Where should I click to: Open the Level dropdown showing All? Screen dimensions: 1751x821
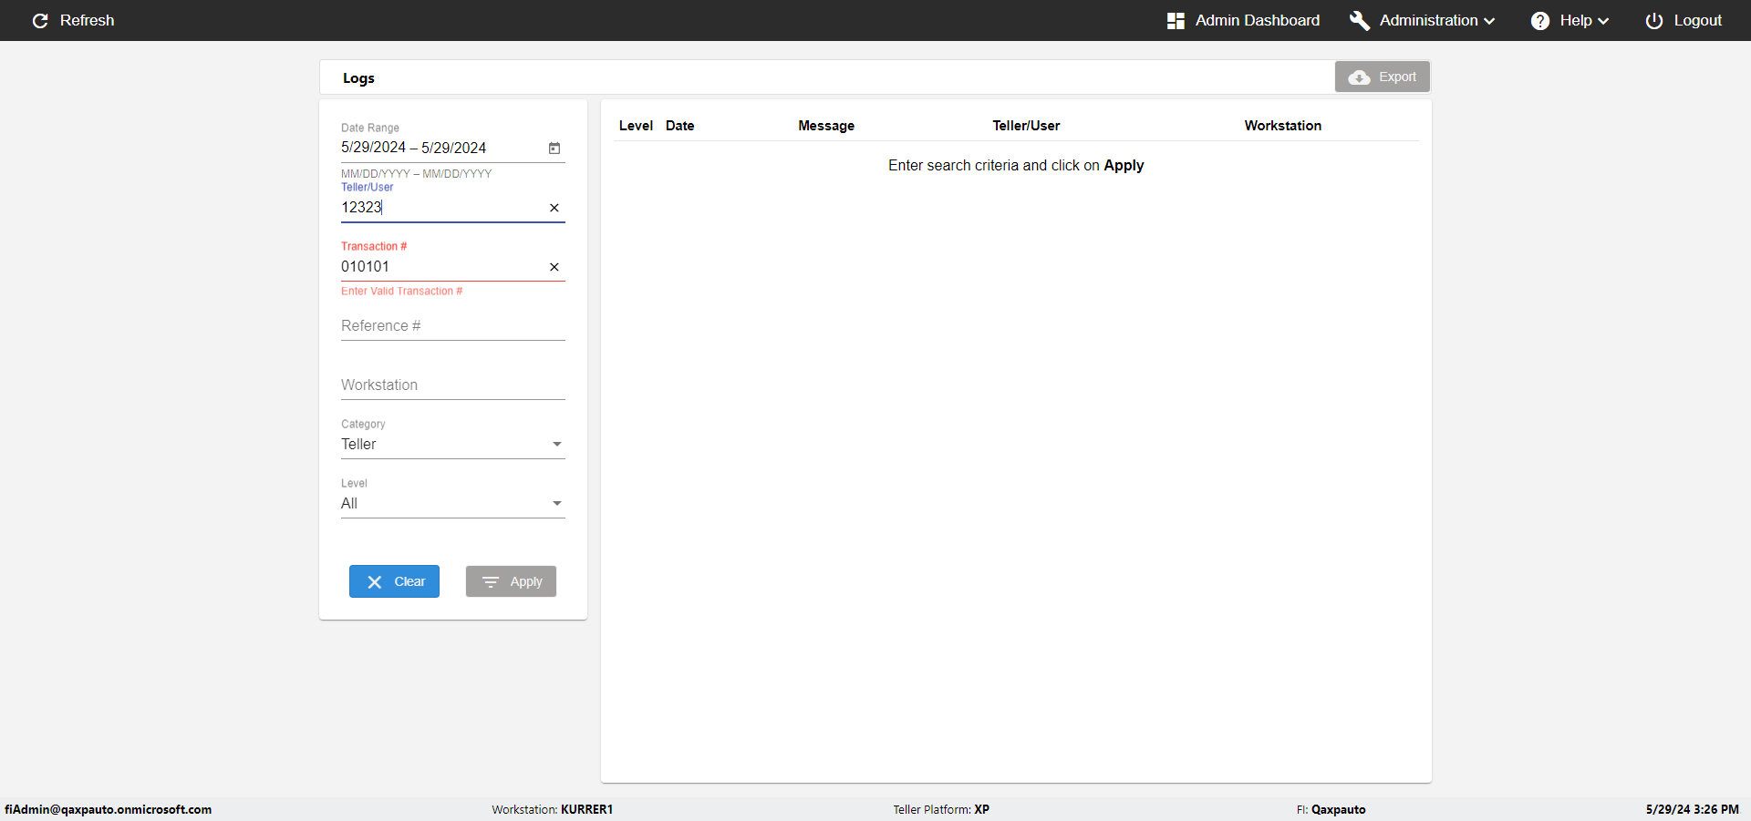453,503
